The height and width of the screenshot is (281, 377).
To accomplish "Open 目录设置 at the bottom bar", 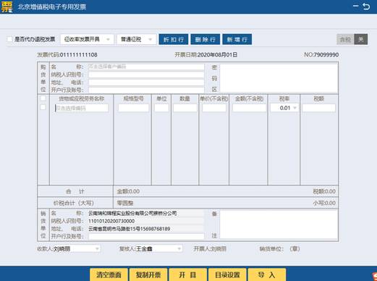I will [x=227, y=274].
